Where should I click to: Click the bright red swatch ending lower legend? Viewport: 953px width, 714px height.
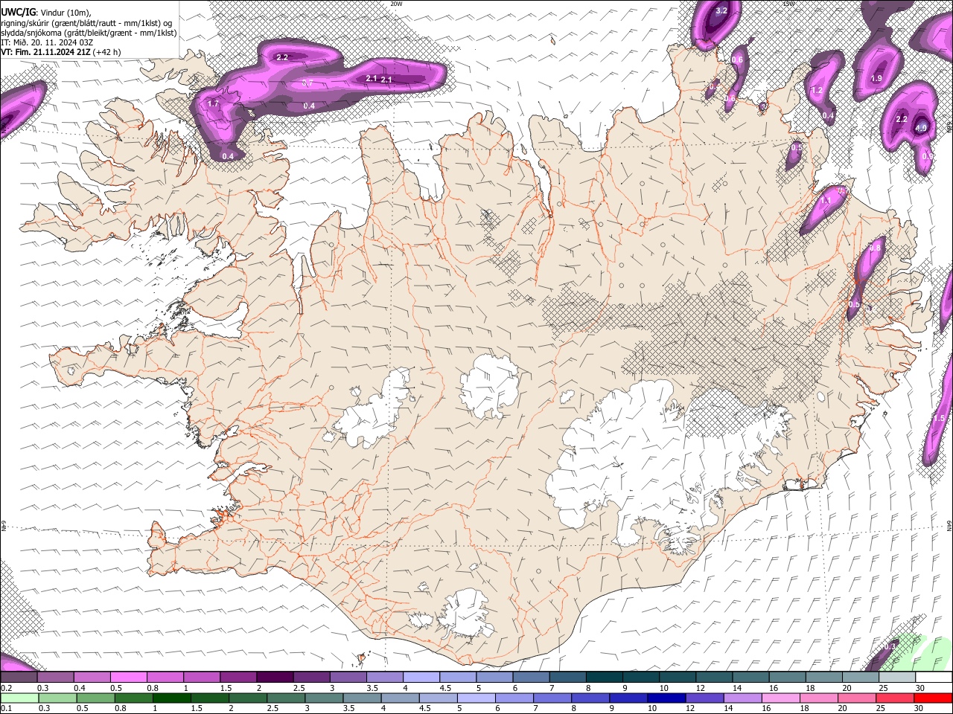pyautogui.click(x=933, y=698)
